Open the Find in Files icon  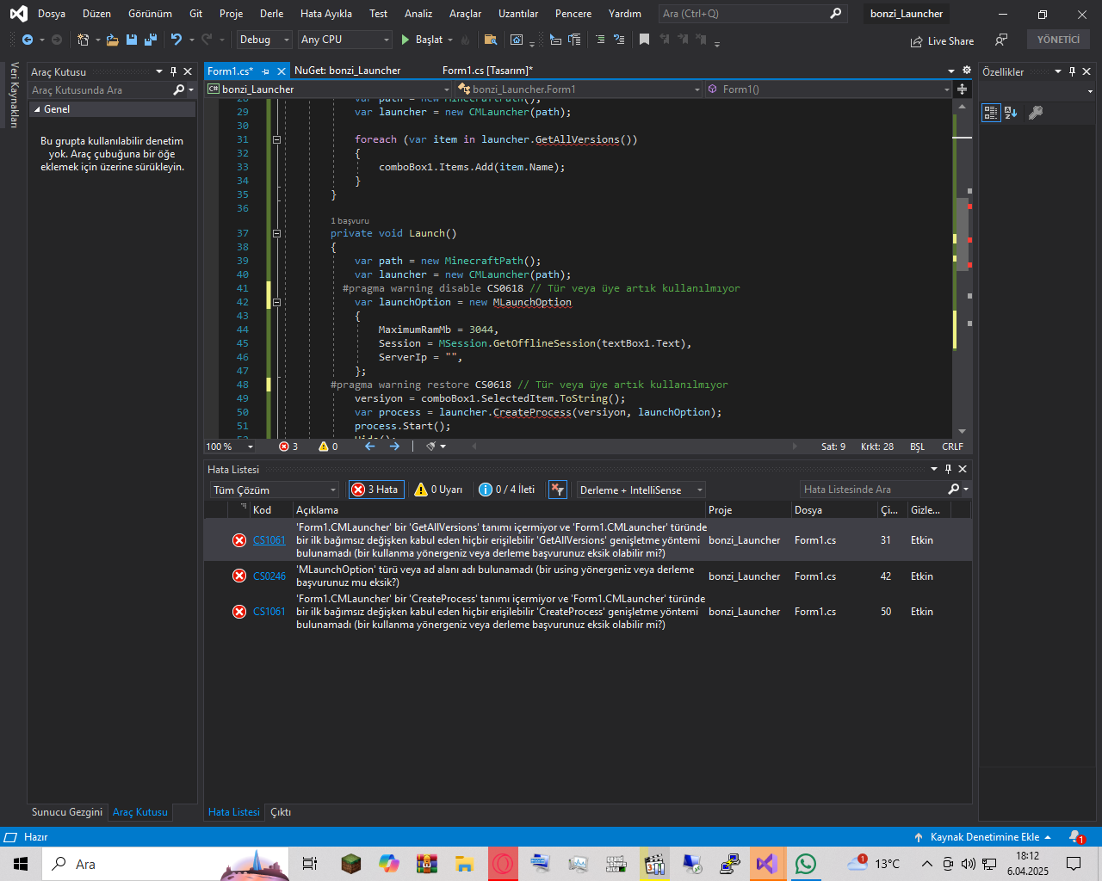pyautogui.click(x=491, y=40)
